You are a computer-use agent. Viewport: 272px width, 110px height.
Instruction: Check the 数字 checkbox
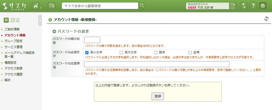156,52
